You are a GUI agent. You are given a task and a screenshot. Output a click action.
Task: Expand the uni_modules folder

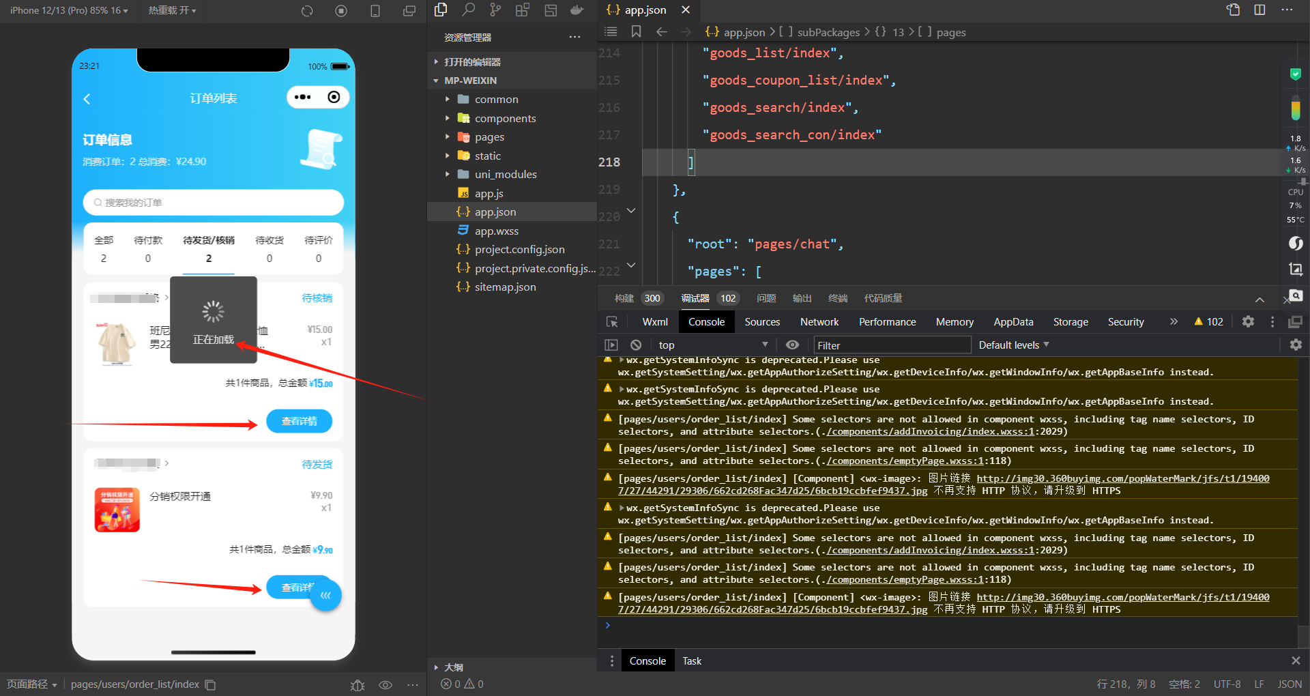(x=448, y=175)
